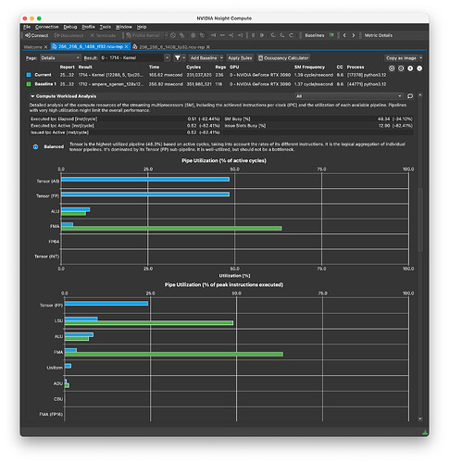
Task: Click the fp32 report tab file icon
Action: point(135,46)
